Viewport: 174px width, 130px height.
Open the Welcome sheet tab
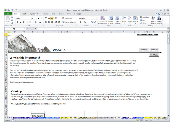(x=18, y=118)
